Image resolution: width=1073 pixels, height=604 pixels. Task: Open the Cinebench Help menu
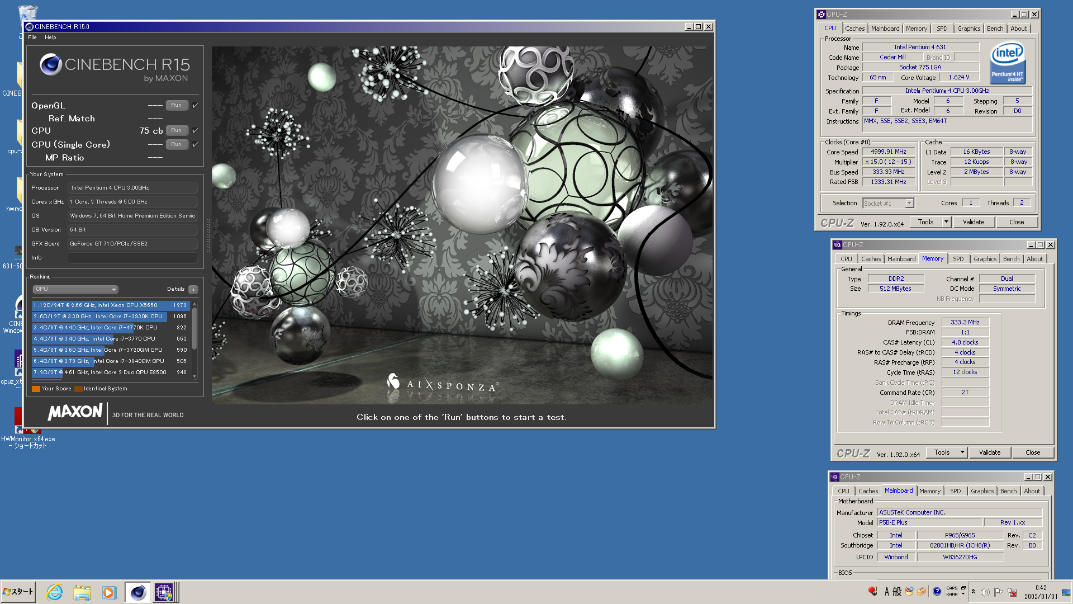click(50, 37)
